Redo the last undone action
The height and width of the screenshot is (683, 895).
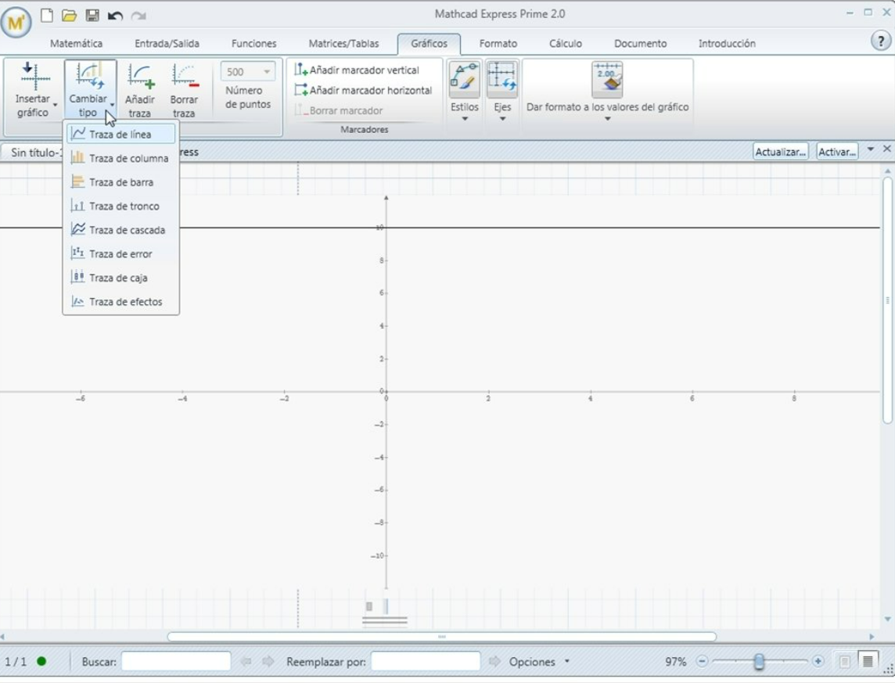(138, 16)
